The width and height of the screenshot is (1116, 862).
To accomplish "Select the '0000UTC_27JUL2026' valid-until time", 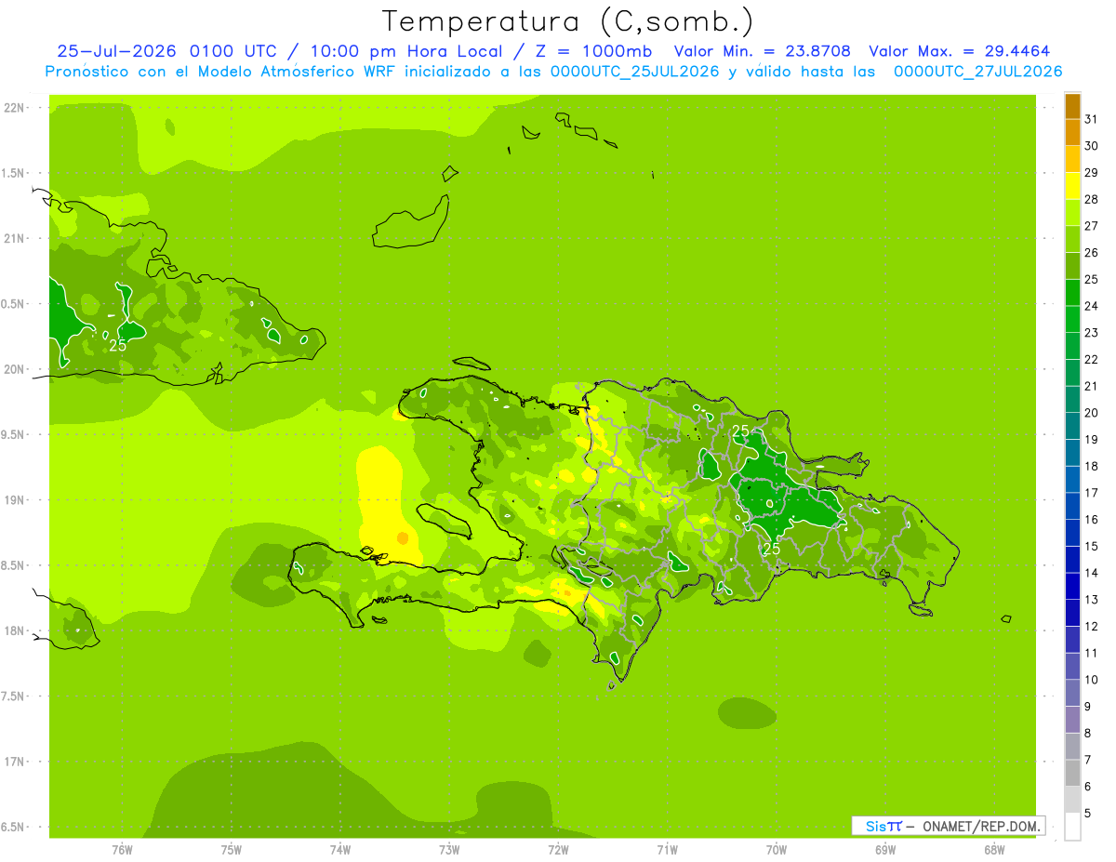I will pos(977,72).
